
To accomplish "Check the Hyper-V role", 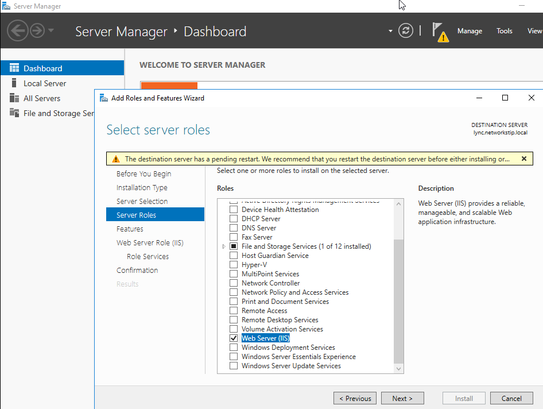I will 234,264.
